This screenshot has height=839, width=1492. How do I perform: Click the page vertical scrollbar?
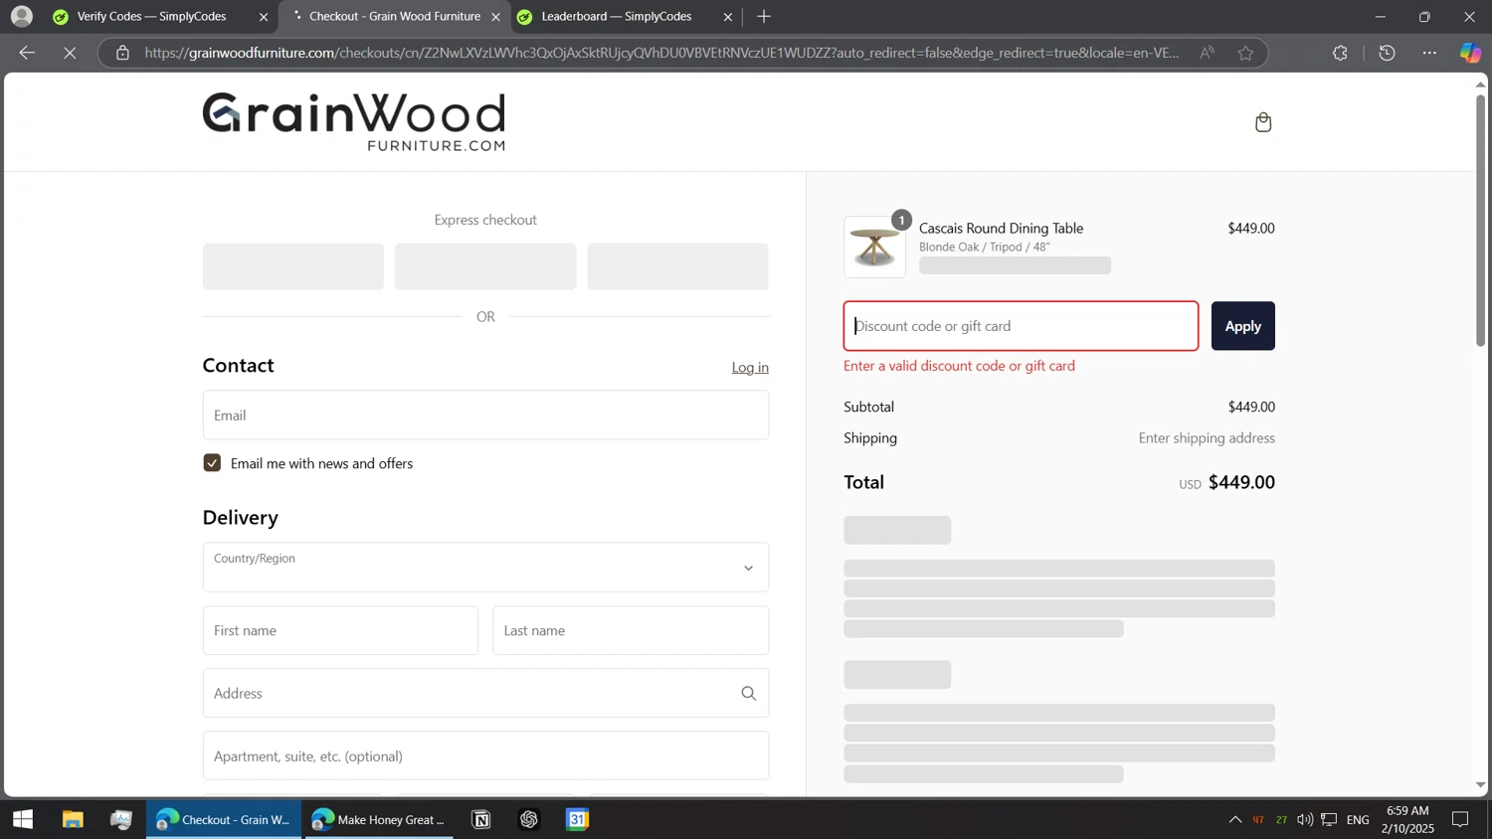[1480, 219]
